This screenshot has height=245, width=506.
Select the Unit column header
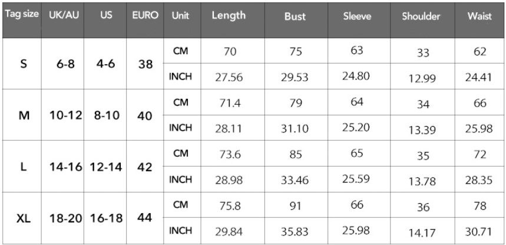point(180,16)
